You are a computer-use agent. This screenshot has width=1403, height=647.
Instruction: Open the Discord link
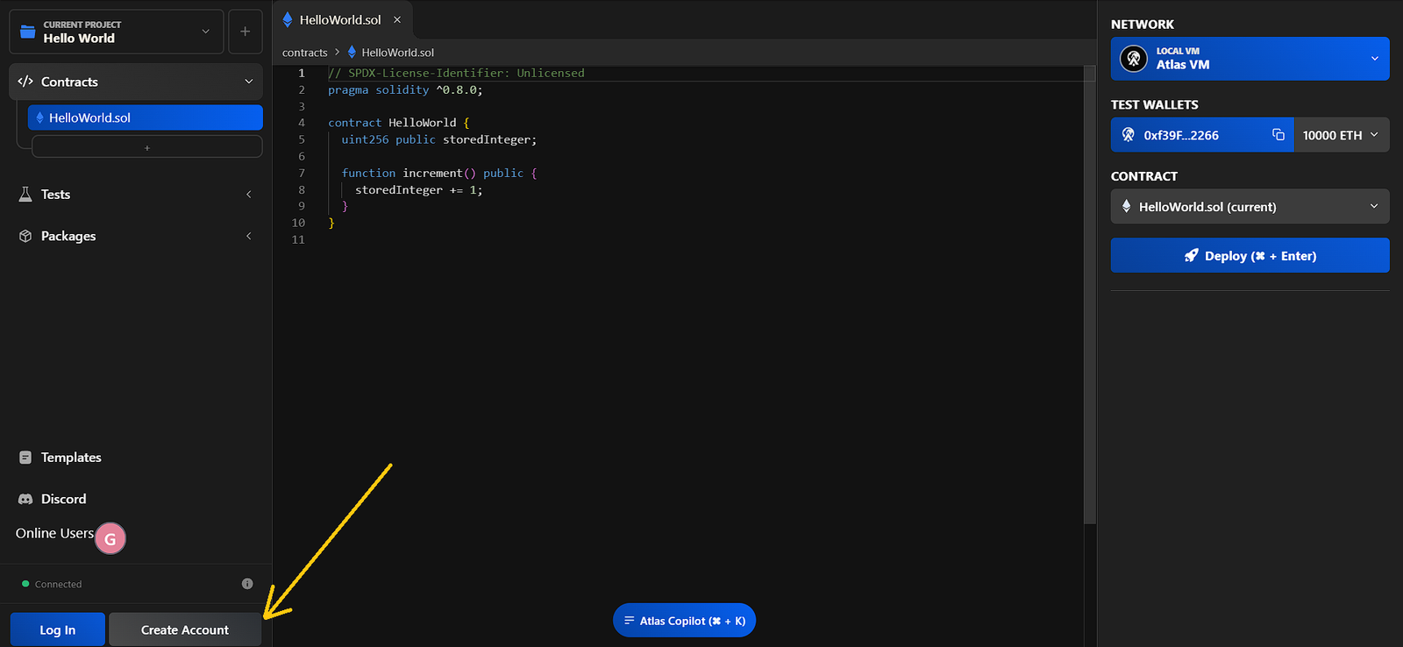pos(64,499)
